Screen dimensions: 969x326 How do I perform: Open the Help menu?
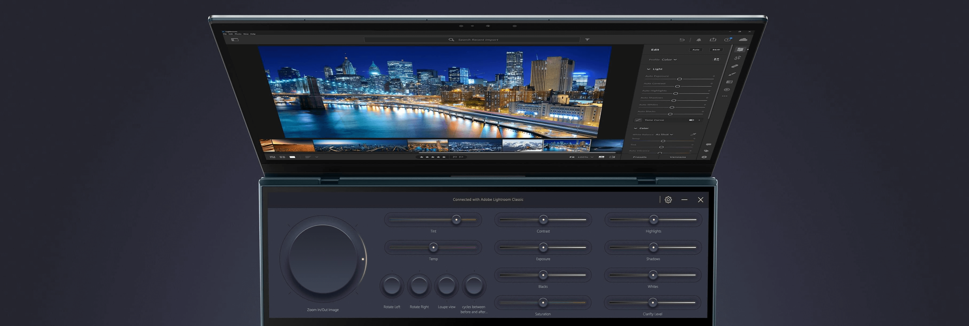click(253, 34)
